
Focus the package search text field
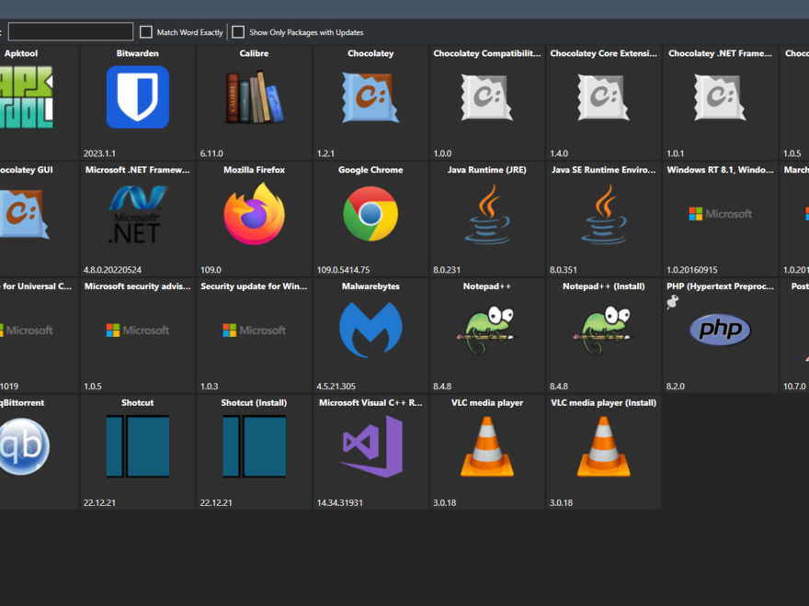coord(71,32)
